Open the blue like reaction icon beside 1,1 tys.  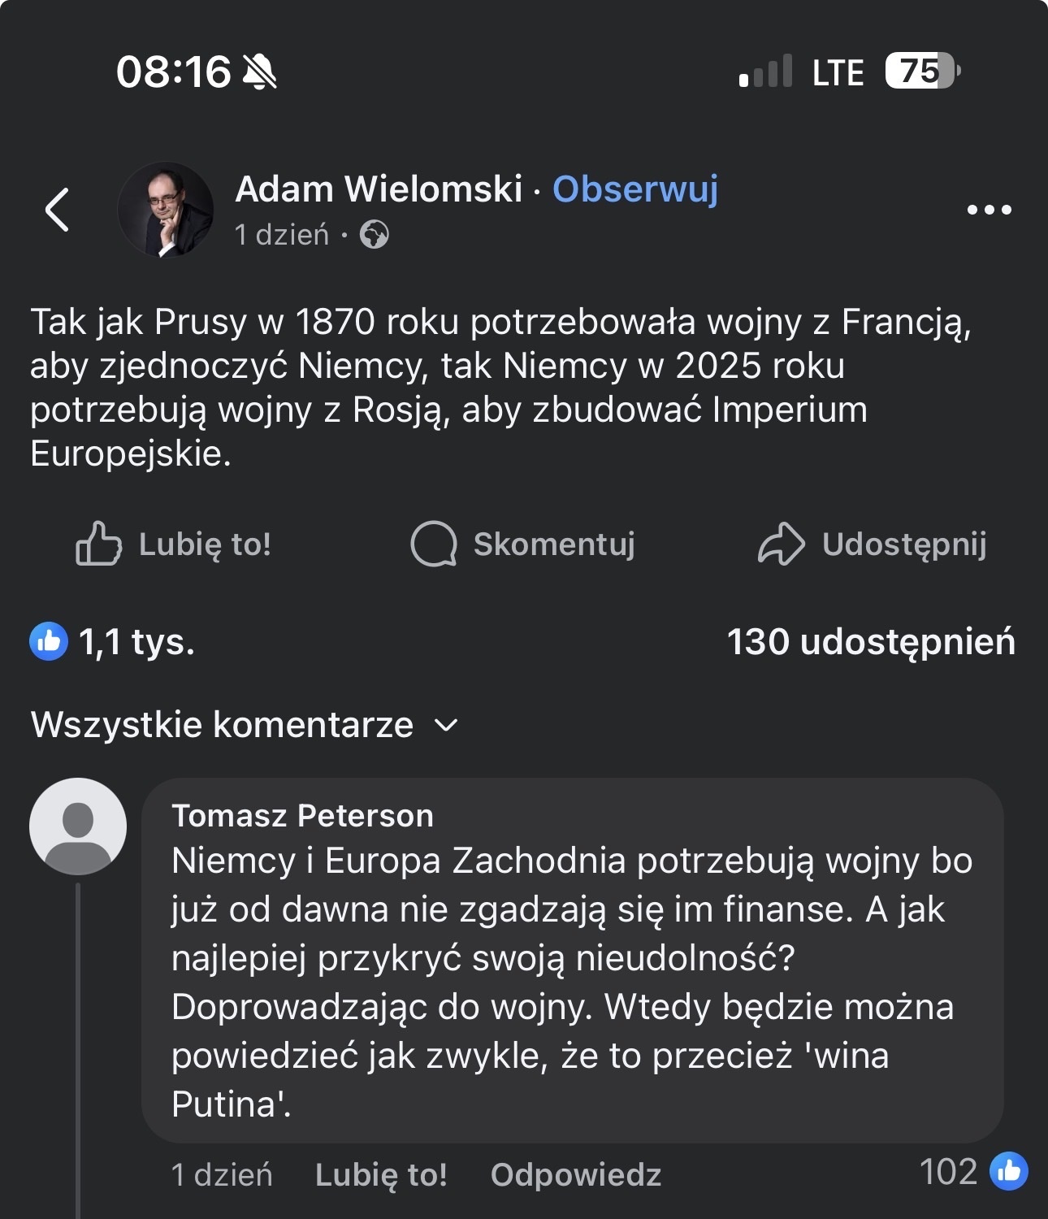click(x=49, y=641)
